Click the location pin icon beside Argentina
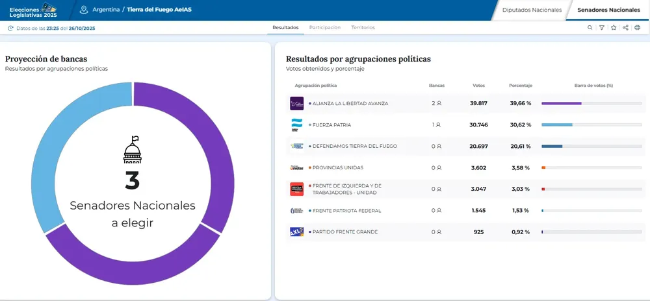The image size is (650, 301). click(x=83, y=10)
